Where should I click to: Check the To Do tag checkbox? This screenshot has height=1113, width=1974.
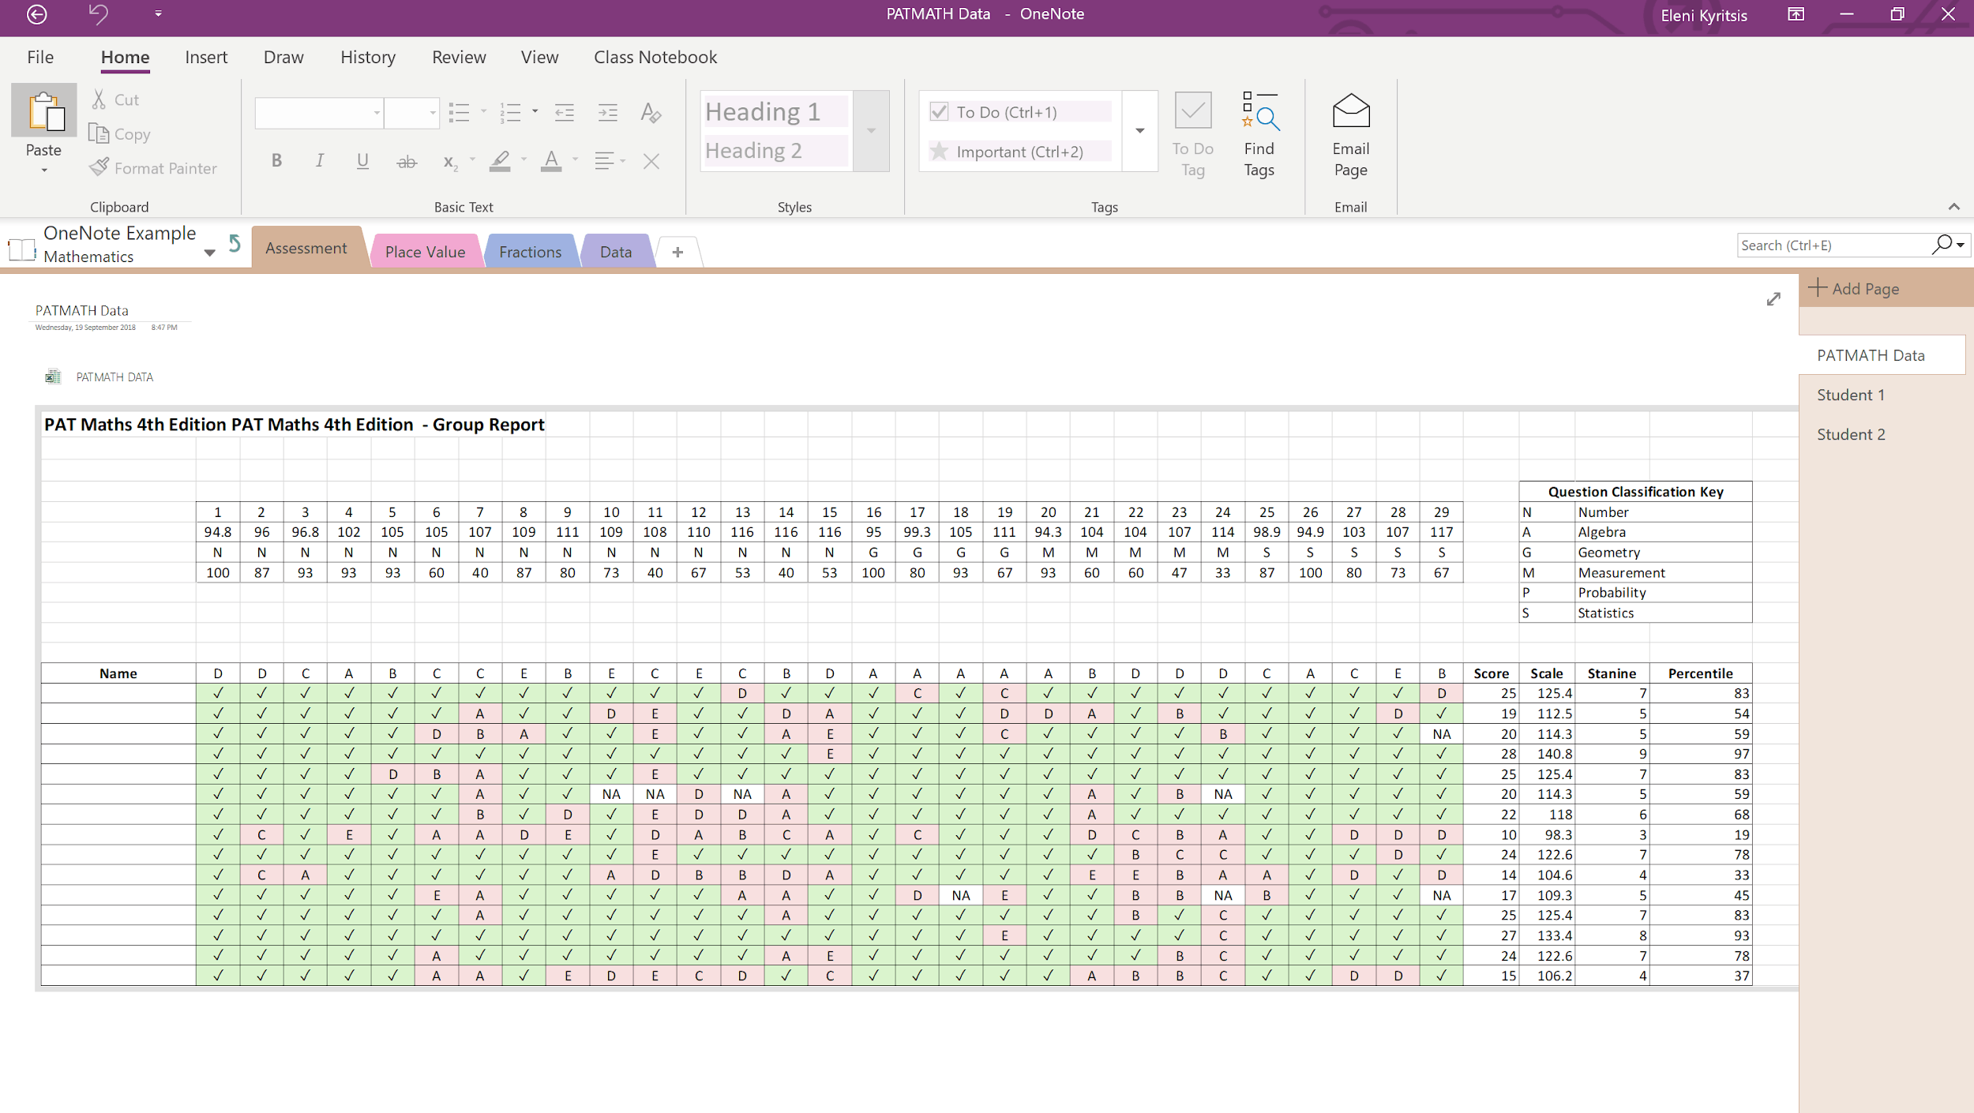[x=939, y=112]
